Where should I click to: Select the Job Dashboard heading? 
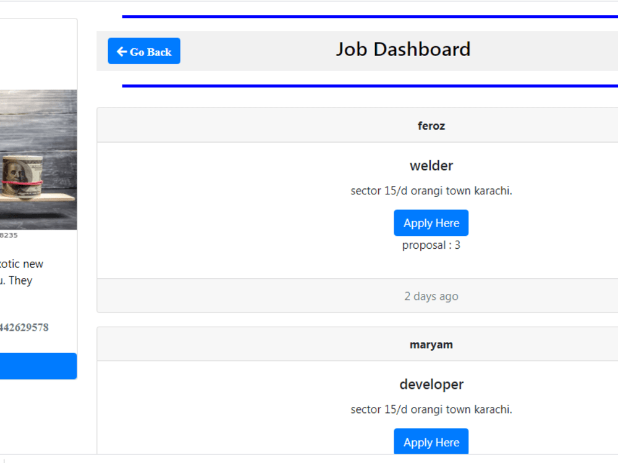403,49
